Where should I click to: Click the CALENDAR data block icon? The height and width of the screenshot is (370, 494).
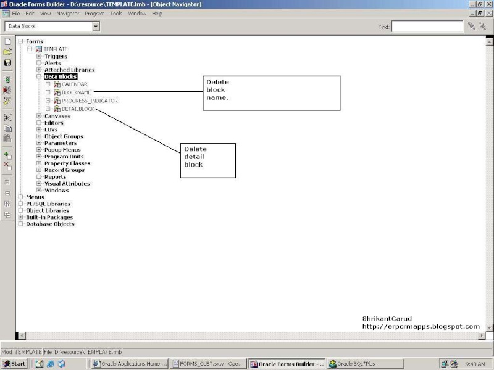click(x=57, y=84)
